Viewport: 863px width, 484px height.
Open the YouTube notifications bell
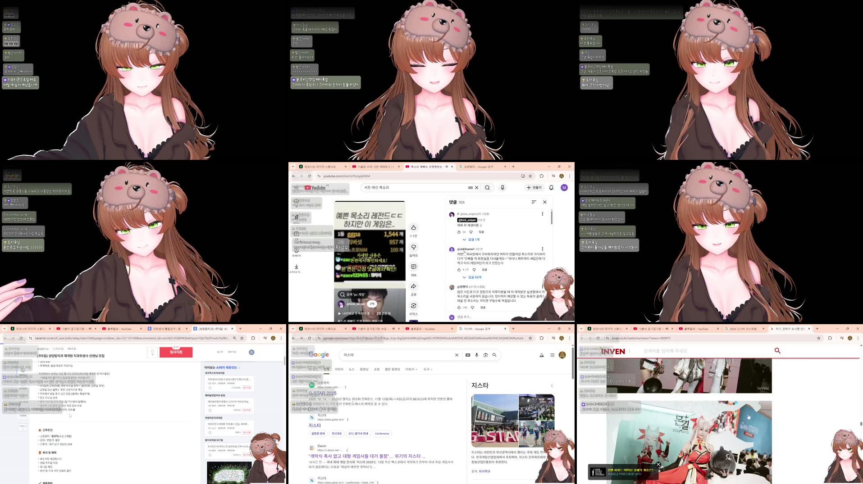click(552, 188)
